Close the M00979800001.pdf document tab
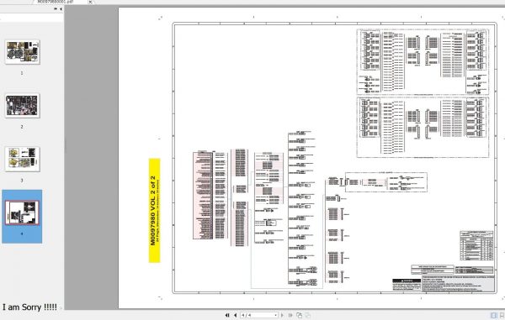The image size is (505, 320). click(90, 2)
